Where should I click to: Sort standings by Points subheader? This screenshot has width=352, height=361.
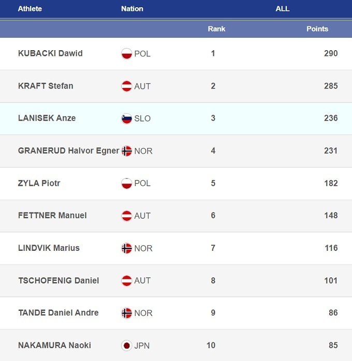coord(317,29)
